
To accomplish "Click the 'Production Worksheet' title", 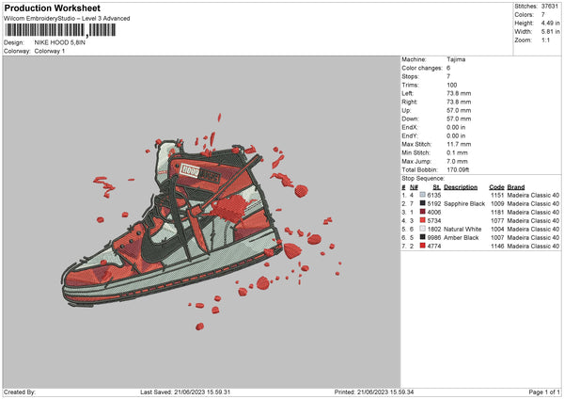I will pos(52,8).
